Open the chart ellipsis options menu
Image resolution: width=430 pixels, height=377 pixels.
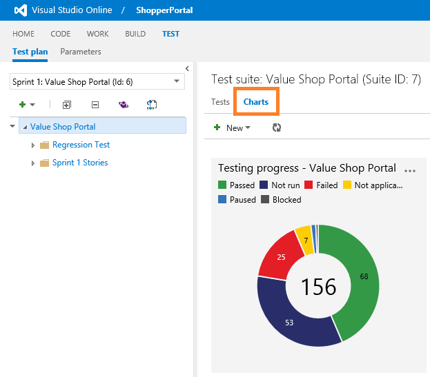click(410, 171)
